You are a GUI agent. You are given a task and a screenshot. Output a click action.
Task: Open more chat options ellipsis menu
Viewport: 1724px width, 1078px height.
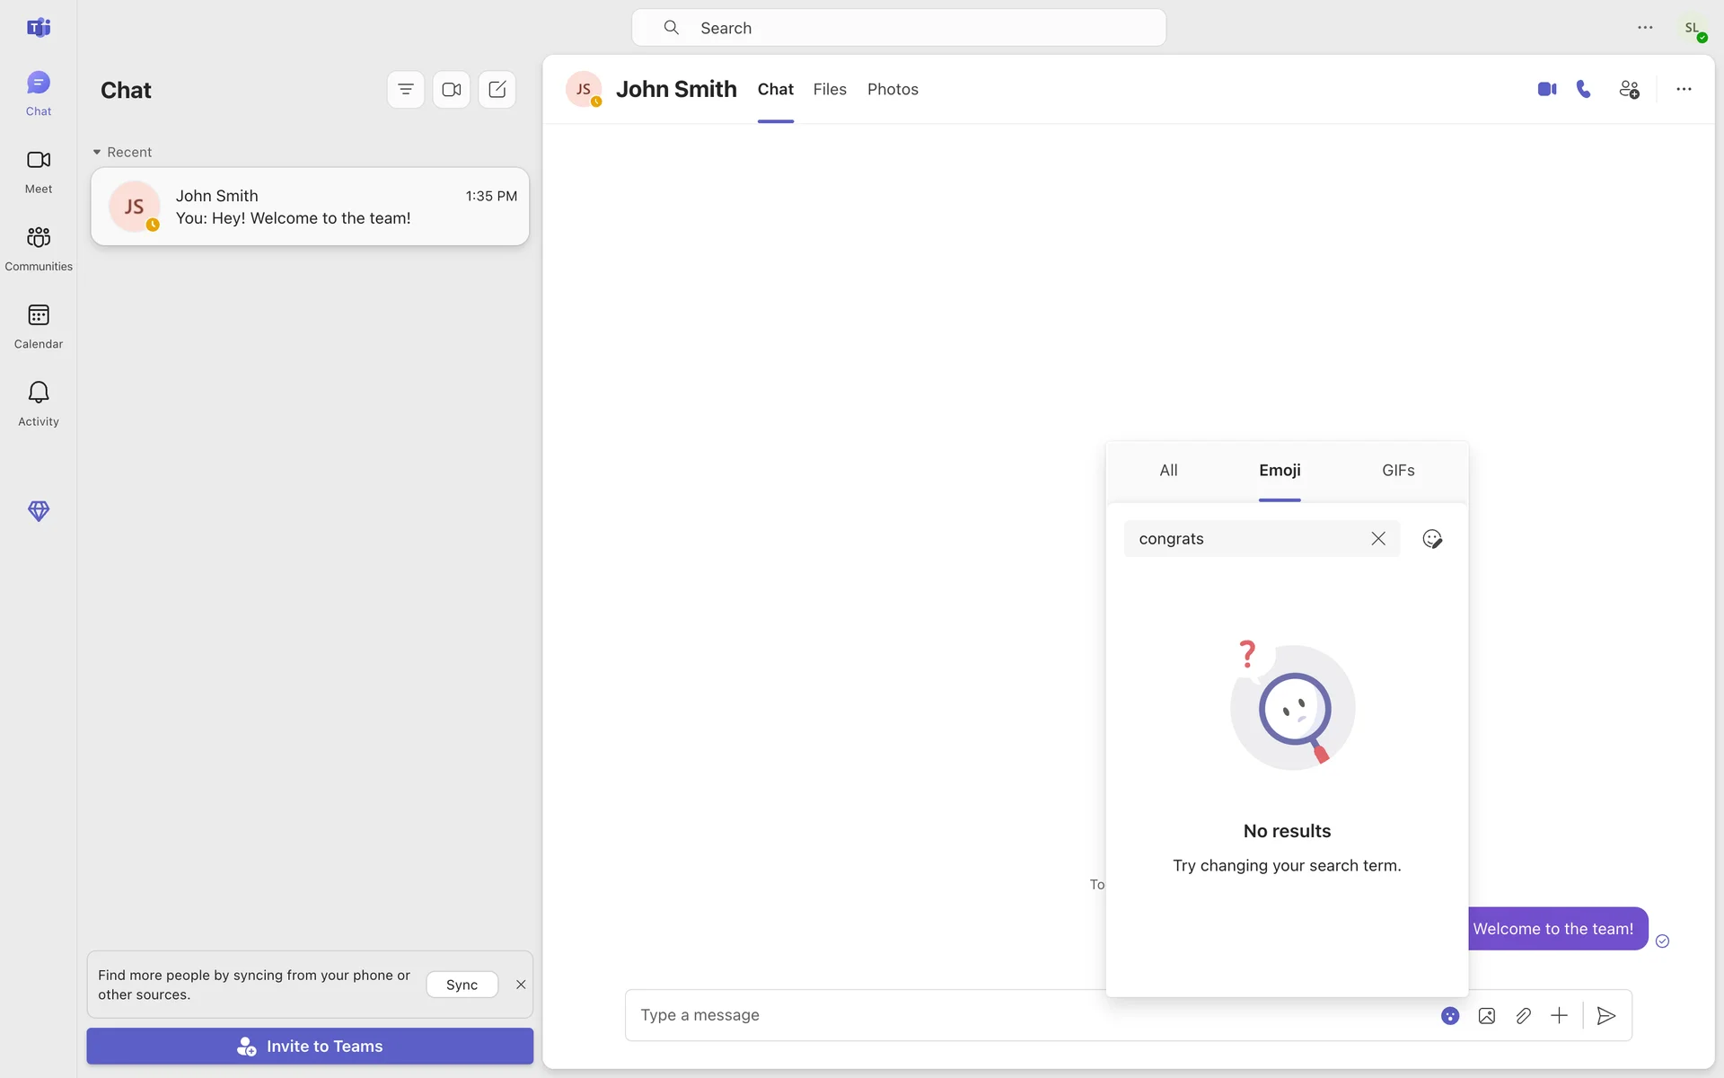coord(1684,89)
